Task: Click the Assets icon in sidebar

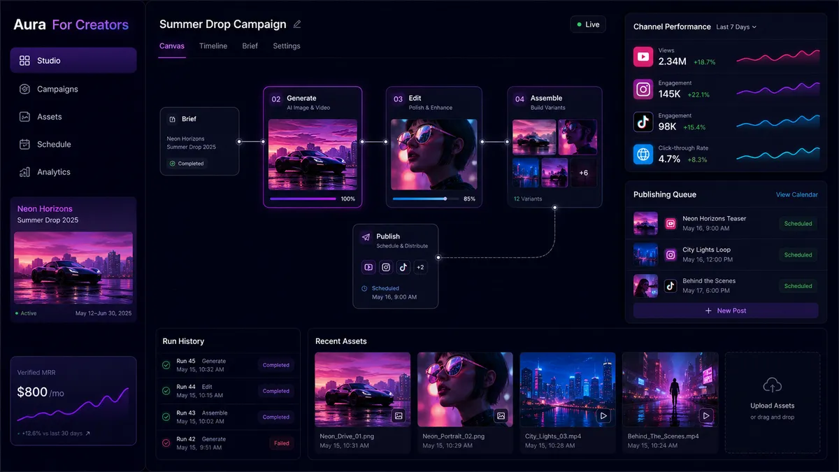Action: pos(24,117)
